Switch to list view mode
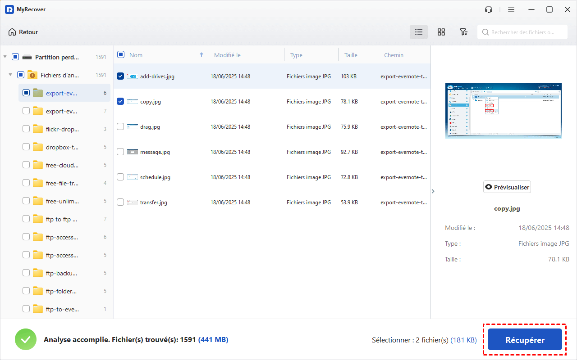 419,32
